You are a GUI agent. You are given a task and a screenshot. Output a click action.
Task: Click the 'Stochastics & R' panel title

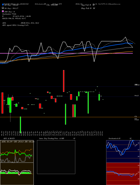coord(114,138)
